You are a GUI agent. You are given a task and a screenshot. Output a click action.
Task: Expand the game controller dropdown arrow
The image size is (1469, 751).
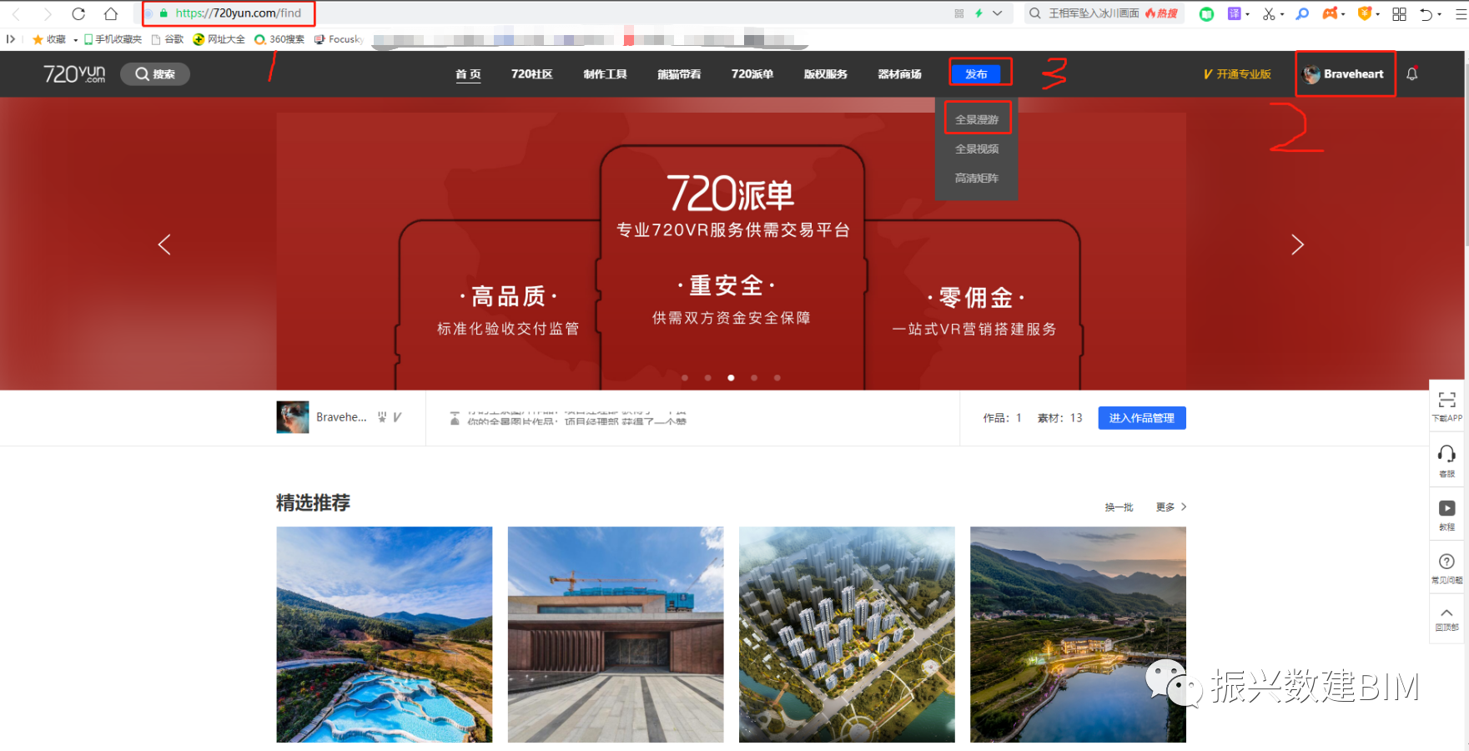(1343, 14)
